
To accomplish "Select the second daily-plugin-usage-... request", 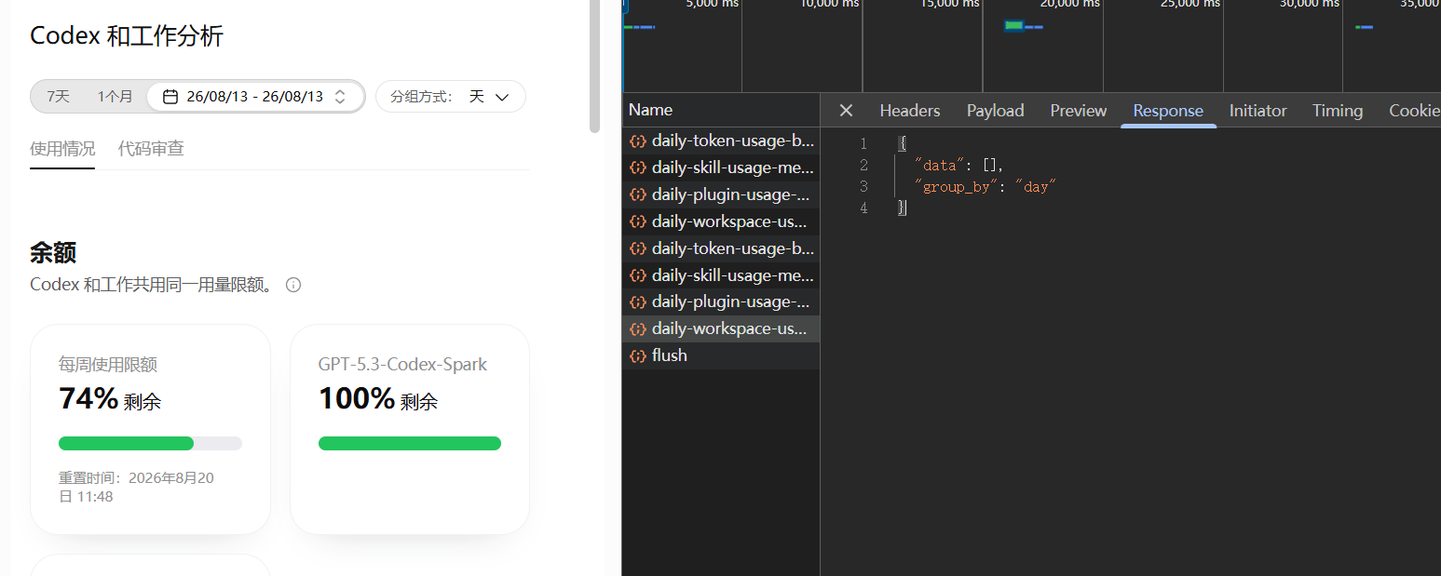I will [x=721, y=302].
